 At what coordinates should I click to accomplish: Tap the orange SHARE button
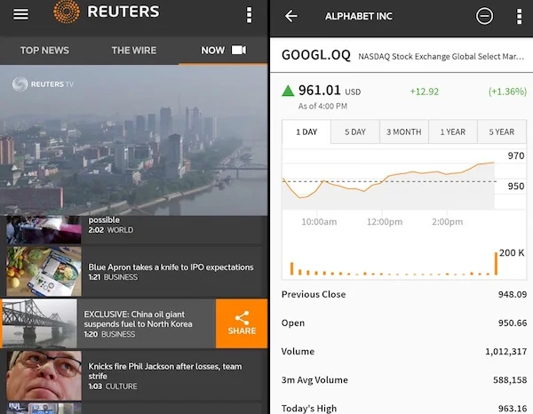click(242, 323)
